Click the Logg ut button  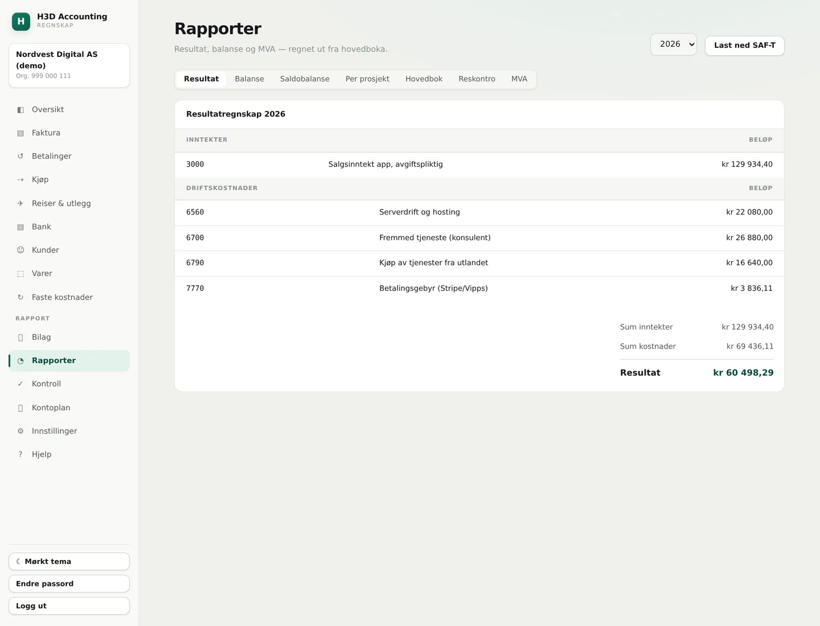[69, 606]
